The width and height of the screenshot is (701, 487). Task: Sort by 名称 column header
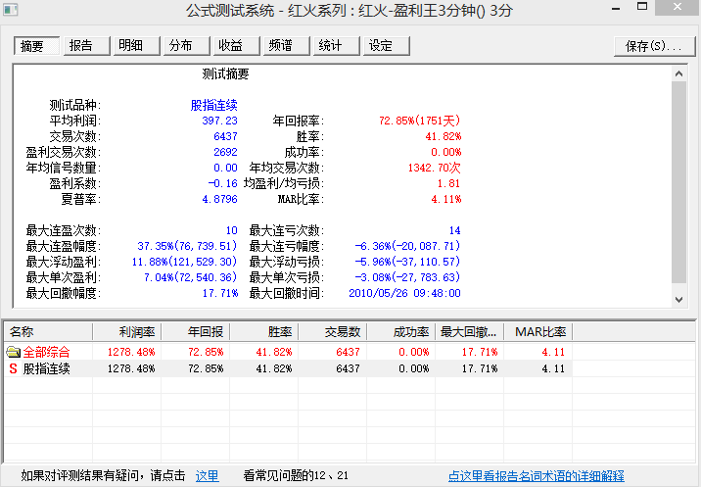tap(48, 332)
